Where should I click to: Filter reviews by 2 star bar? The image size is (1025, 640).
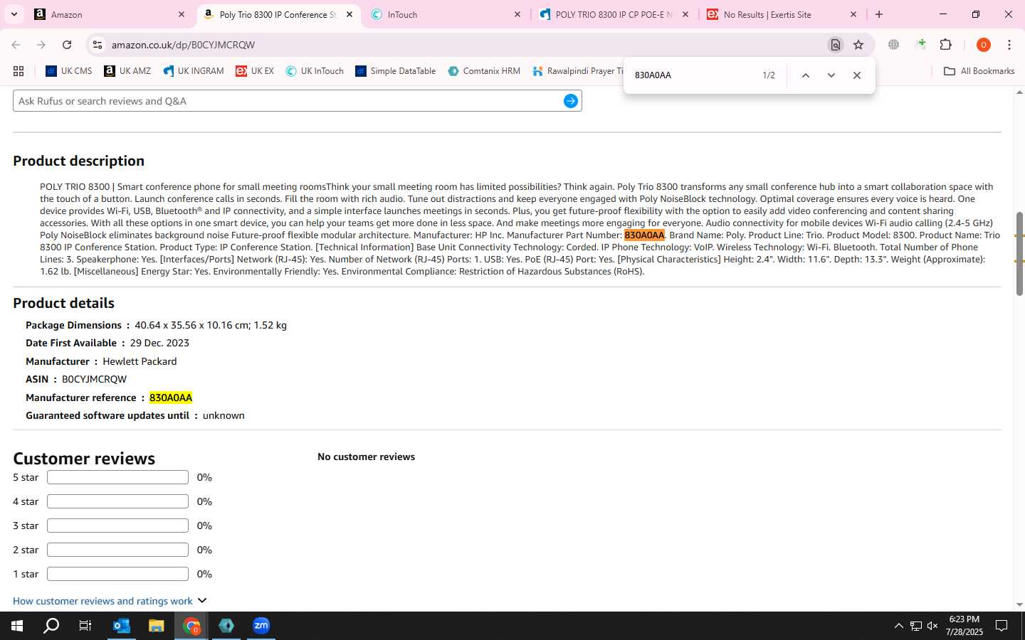[117, 550]
